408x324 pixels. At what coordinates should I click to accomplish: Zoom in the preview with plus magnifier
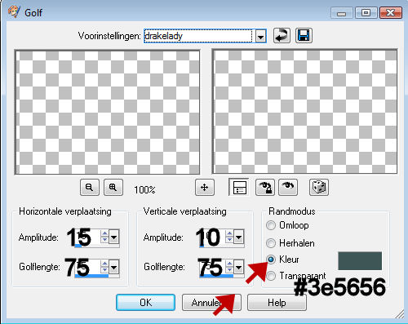[x=113, y=187]
